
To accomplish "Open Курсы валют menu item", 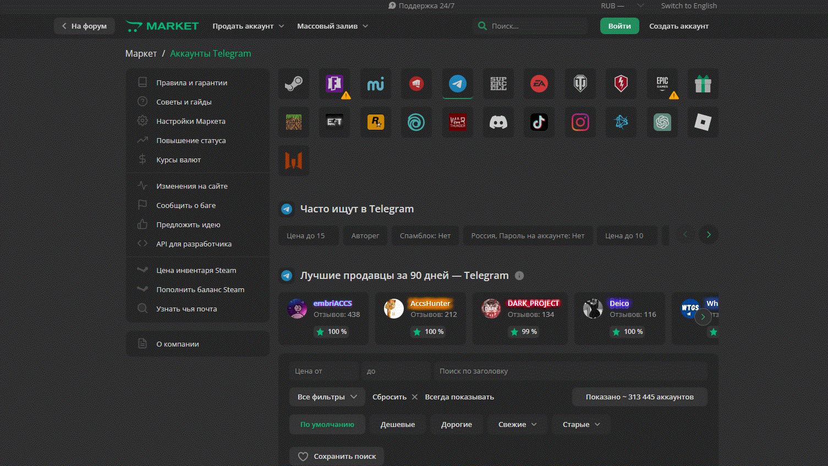I will pos(198,160).
